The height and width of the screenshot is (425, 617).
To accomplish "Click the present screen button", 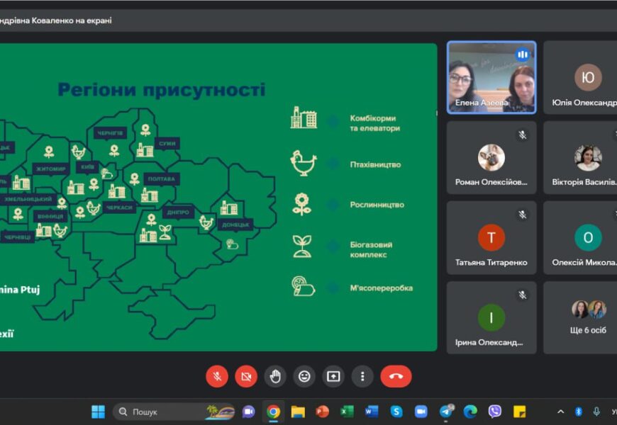I will [x=333, y=376].
